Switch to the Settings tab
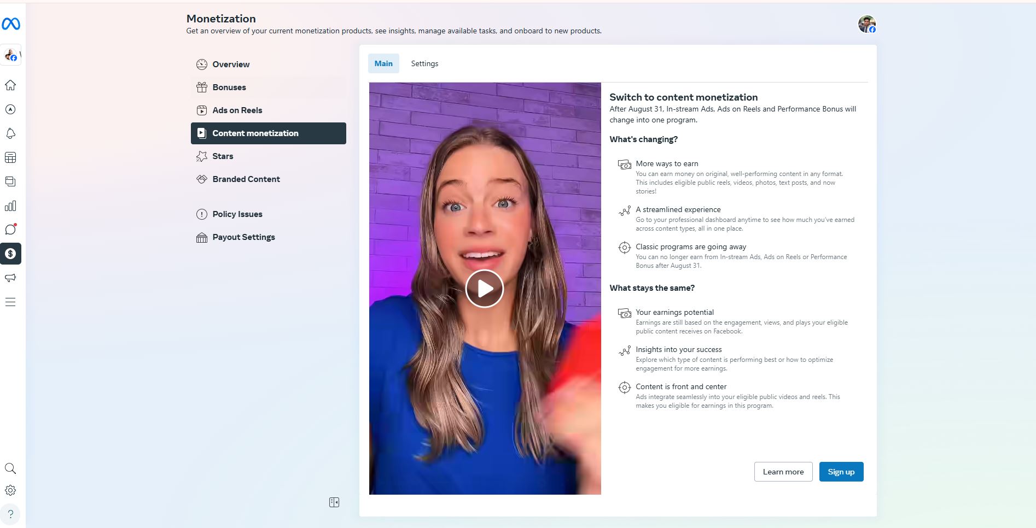The height and width of the screenshot is (528, 1036). (x=424, y=63)
